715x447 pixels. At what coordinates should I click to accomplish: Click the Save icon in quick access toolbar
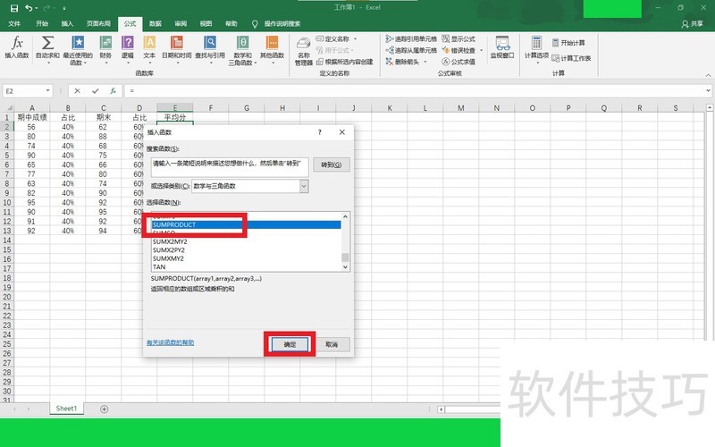(14, 8)
